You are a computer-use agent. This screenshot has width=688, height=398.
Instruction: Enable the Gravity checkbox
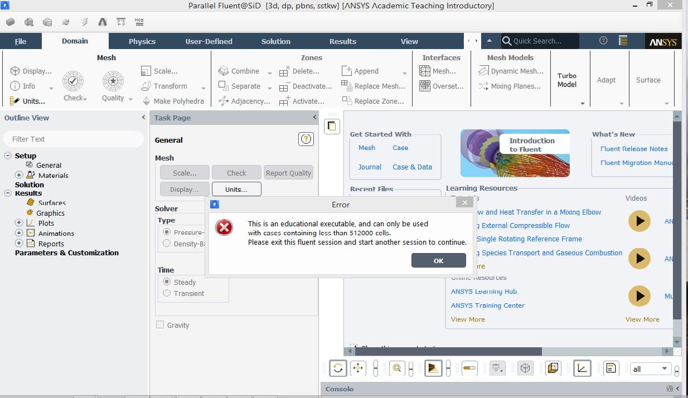point(160,325)
